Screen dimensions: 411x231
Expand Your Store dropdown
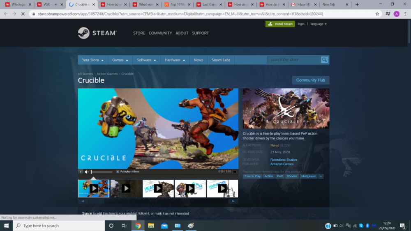(93, 60)
